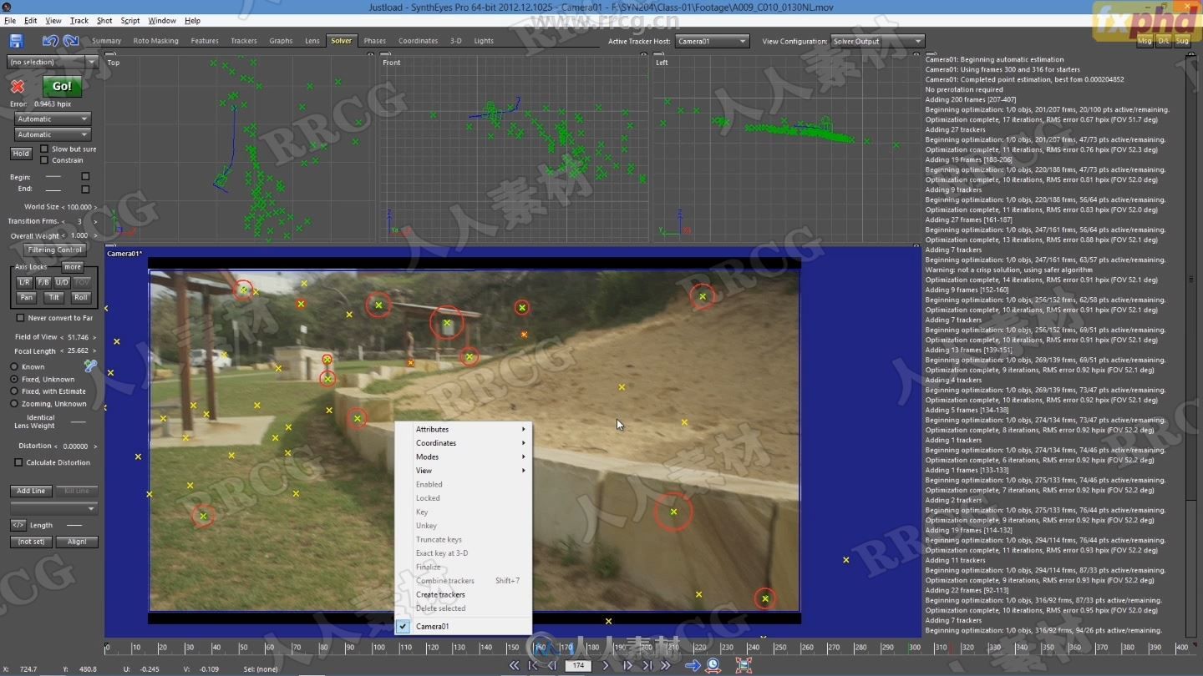This screenshot has height=676, width=1203.
Task: Go to next key frame button
Action: pyautogui.click(x=647, y=665)
